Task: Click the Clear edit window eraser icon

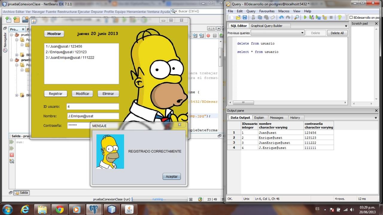Action: (x=273, y=18)
